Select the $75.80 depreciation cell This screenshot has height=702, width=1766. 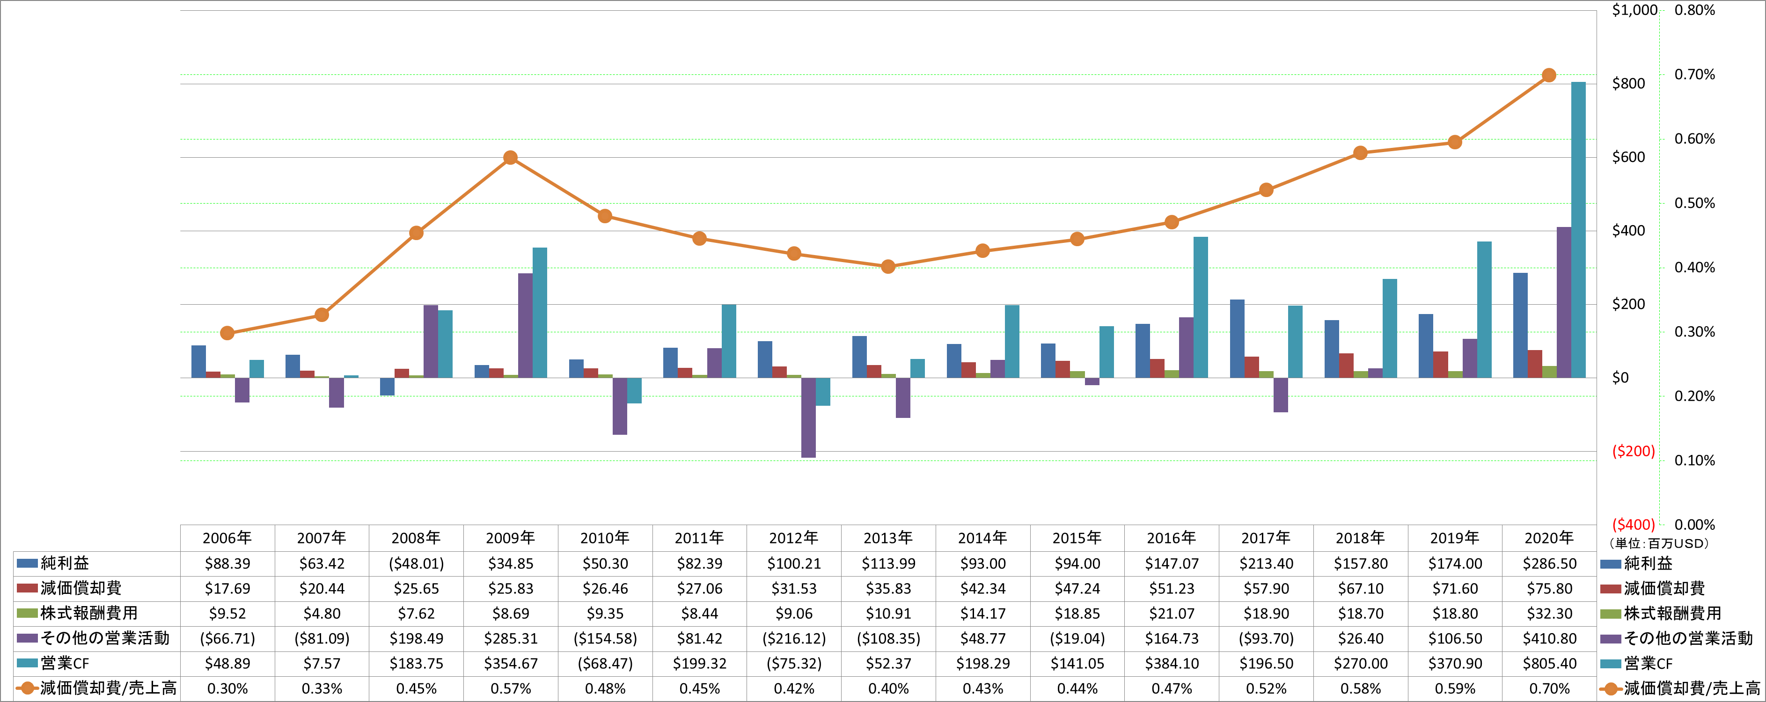[1549, 588]
